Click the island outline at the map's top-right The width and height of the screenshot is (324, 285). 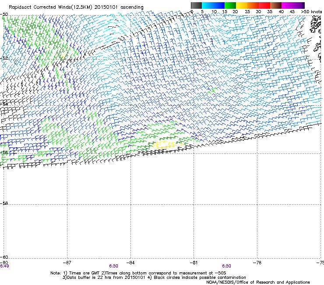(x=316, y=25)
